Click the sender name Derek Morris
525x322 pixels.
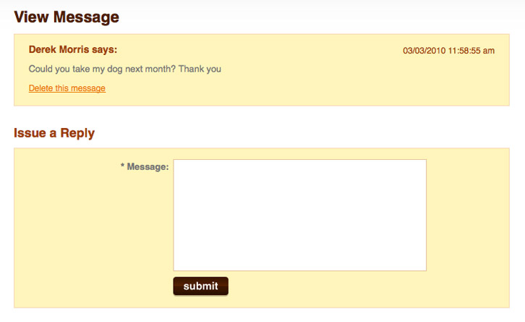[x=59, y=50]
